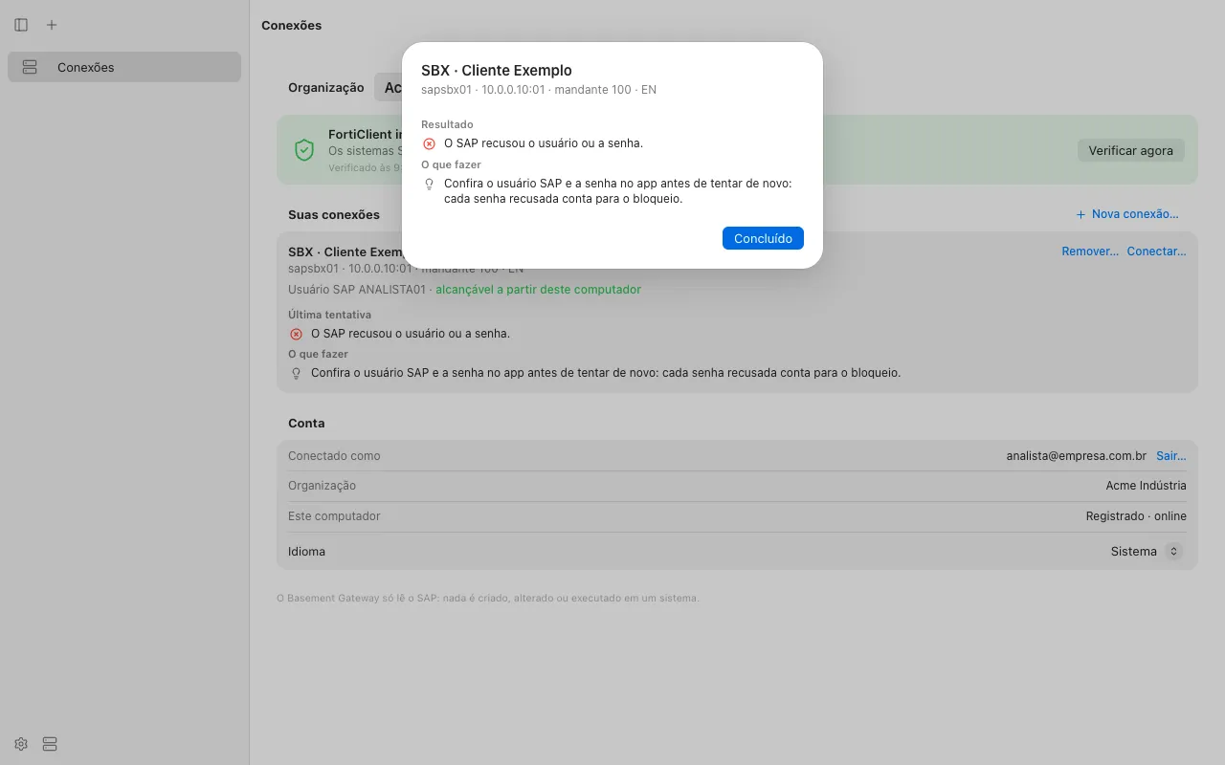1225x765 pixels.
Task: Click the Acme Indústria organization value
Action: [x=1147, y=486]
